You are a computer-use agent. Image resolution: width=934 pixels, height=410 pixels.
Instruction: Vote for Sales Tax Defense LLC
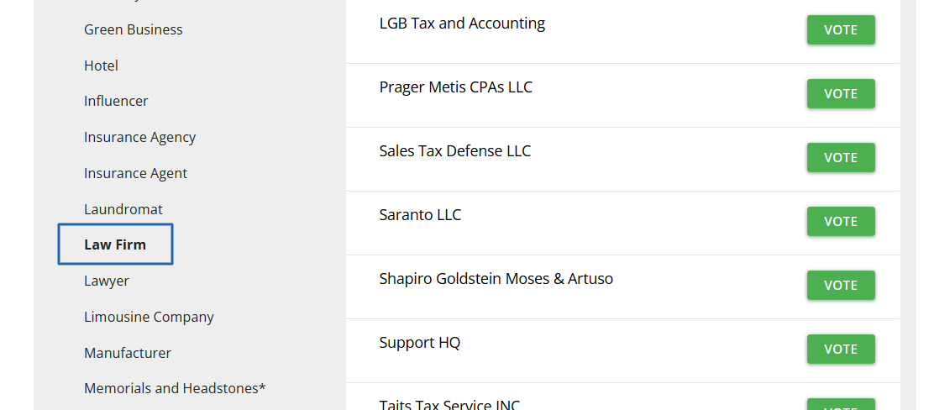840,157
